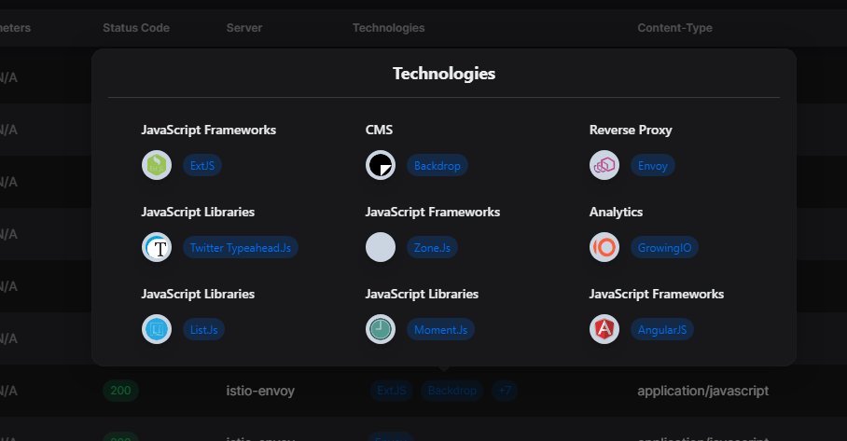This screenshot has width=847, height=441.
Task: Click JavaScript Libraries heading above Moment.Js
Action: pyautogui.click(x=422, y=295)
